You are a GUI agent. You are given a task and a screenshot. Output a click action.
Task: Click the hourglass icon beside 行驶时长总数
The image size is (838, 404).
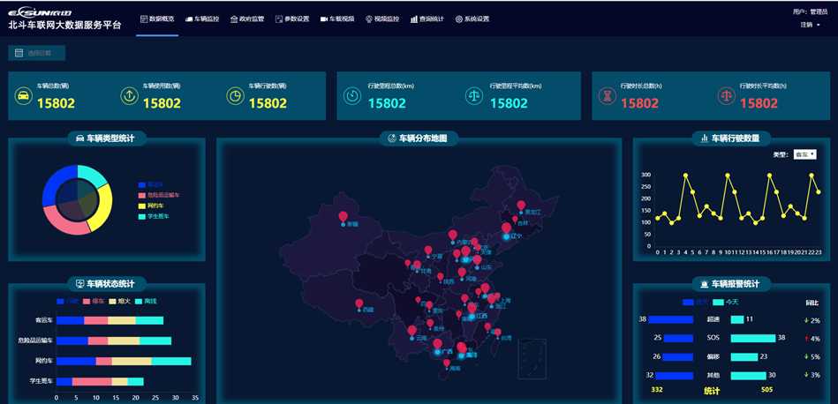click(x=606, y=96)
